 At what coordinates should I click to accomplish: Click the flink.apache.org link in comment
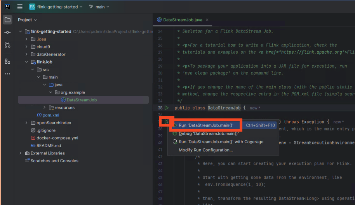pos(312,52)
